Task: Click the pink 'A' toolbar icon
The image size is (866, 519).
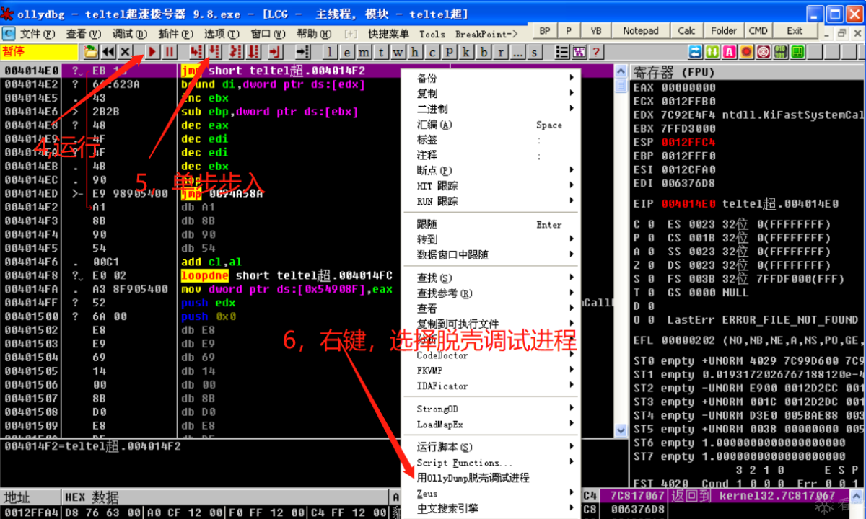Action: click(x=730, y=52)
